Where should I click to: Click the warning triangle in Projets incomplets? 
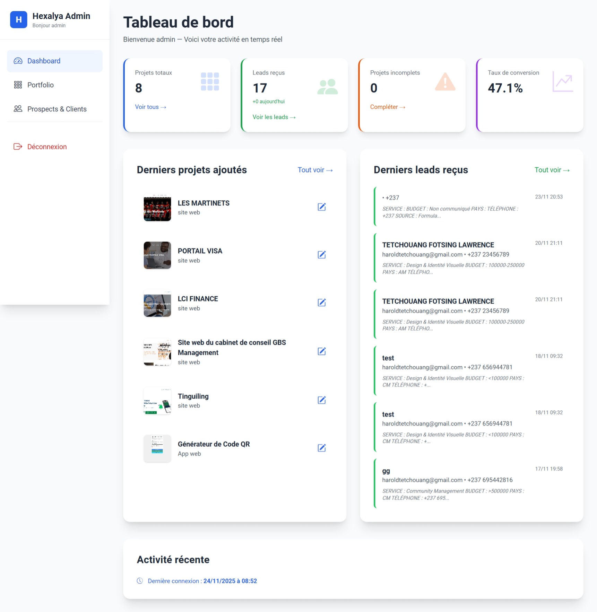[x=445, y=82]
